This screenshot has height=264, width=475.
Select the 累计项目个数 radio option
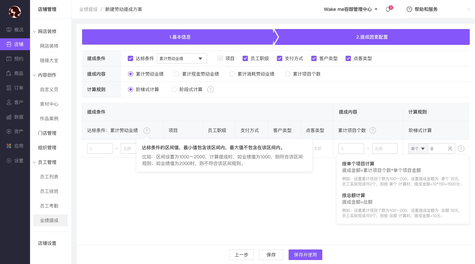coord(287,74)
